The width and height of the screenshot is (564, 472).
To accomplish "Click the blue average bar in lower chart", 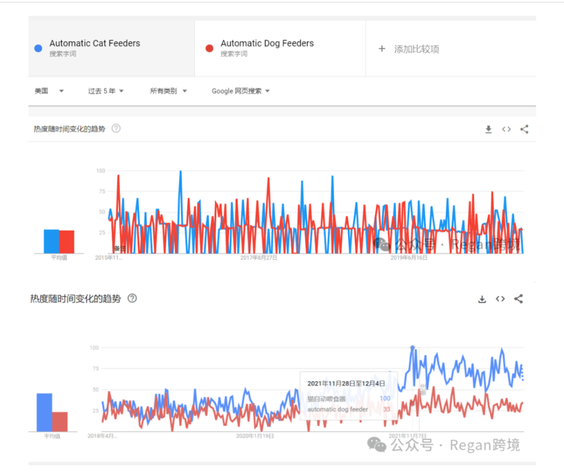I will pyautogui.click(x=44, y=412).
